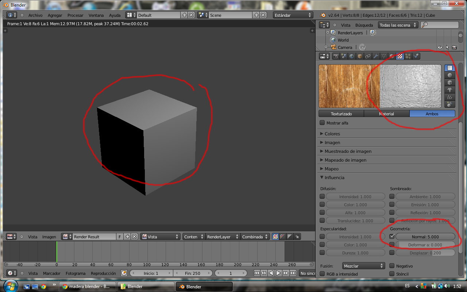The image size is (467, 292).
Task: Enable the Negativo checkbox
Action: point(392,266)
